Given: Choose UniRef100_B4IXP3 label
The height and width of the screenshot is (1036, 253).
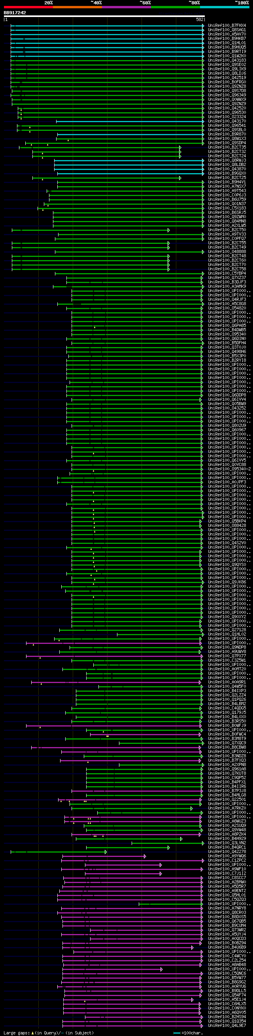Looking at the screenshot, I should point(227,691).
